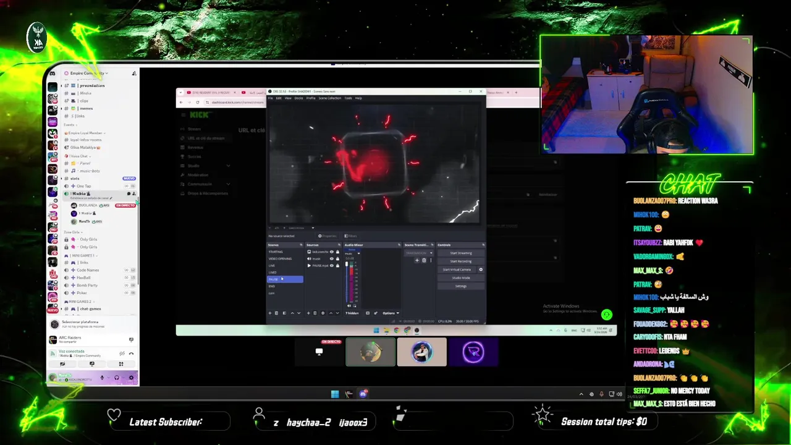Select the purple R avatar participant tile
Image resolution: width=791 pixels, height=445 pixels.
pyautogui.click(x=473, y=352)
